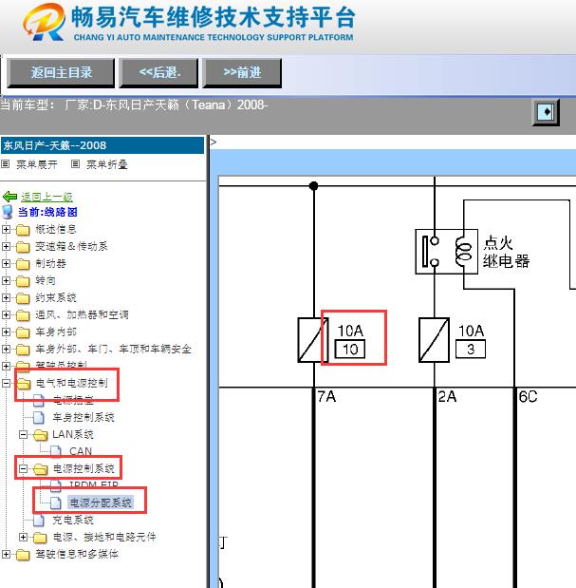Click the Chang Yi platform logo
576x588 pixels.
pyautogui.click(x=44, y=22)
